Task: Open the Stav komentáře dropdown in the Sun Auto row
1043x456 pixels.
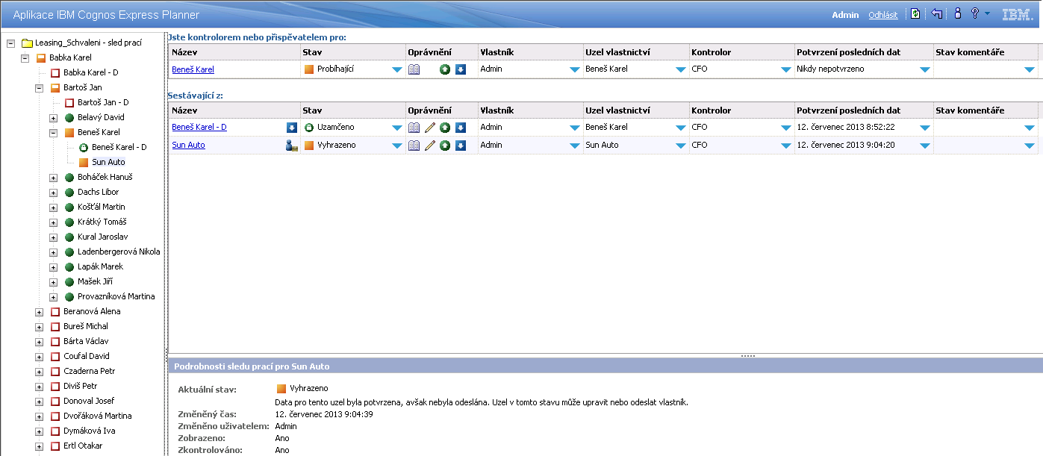Action: point(1030,146)
